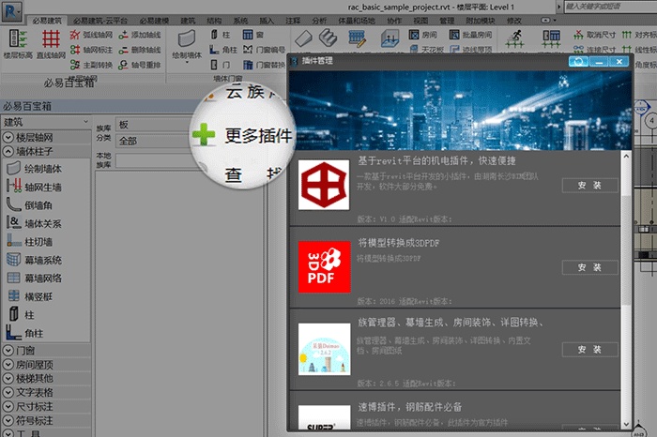Install the 3DPDF conversion plugin
Viewport: 657px width, 437px height.
pyautogui.click(x=589, y=267)
